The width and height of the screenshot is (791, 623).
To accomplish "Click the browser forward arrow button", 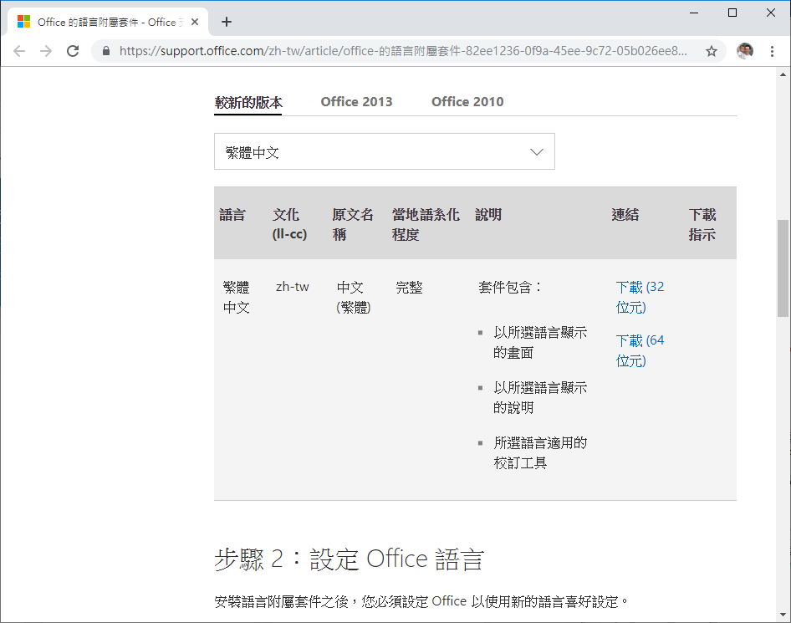I will 46,51.
